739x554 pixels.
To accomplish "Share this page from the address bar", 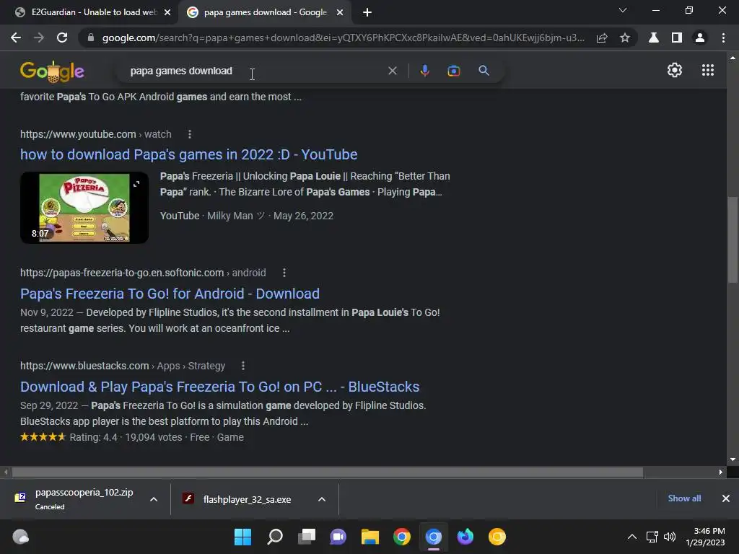I will point(602,38).
